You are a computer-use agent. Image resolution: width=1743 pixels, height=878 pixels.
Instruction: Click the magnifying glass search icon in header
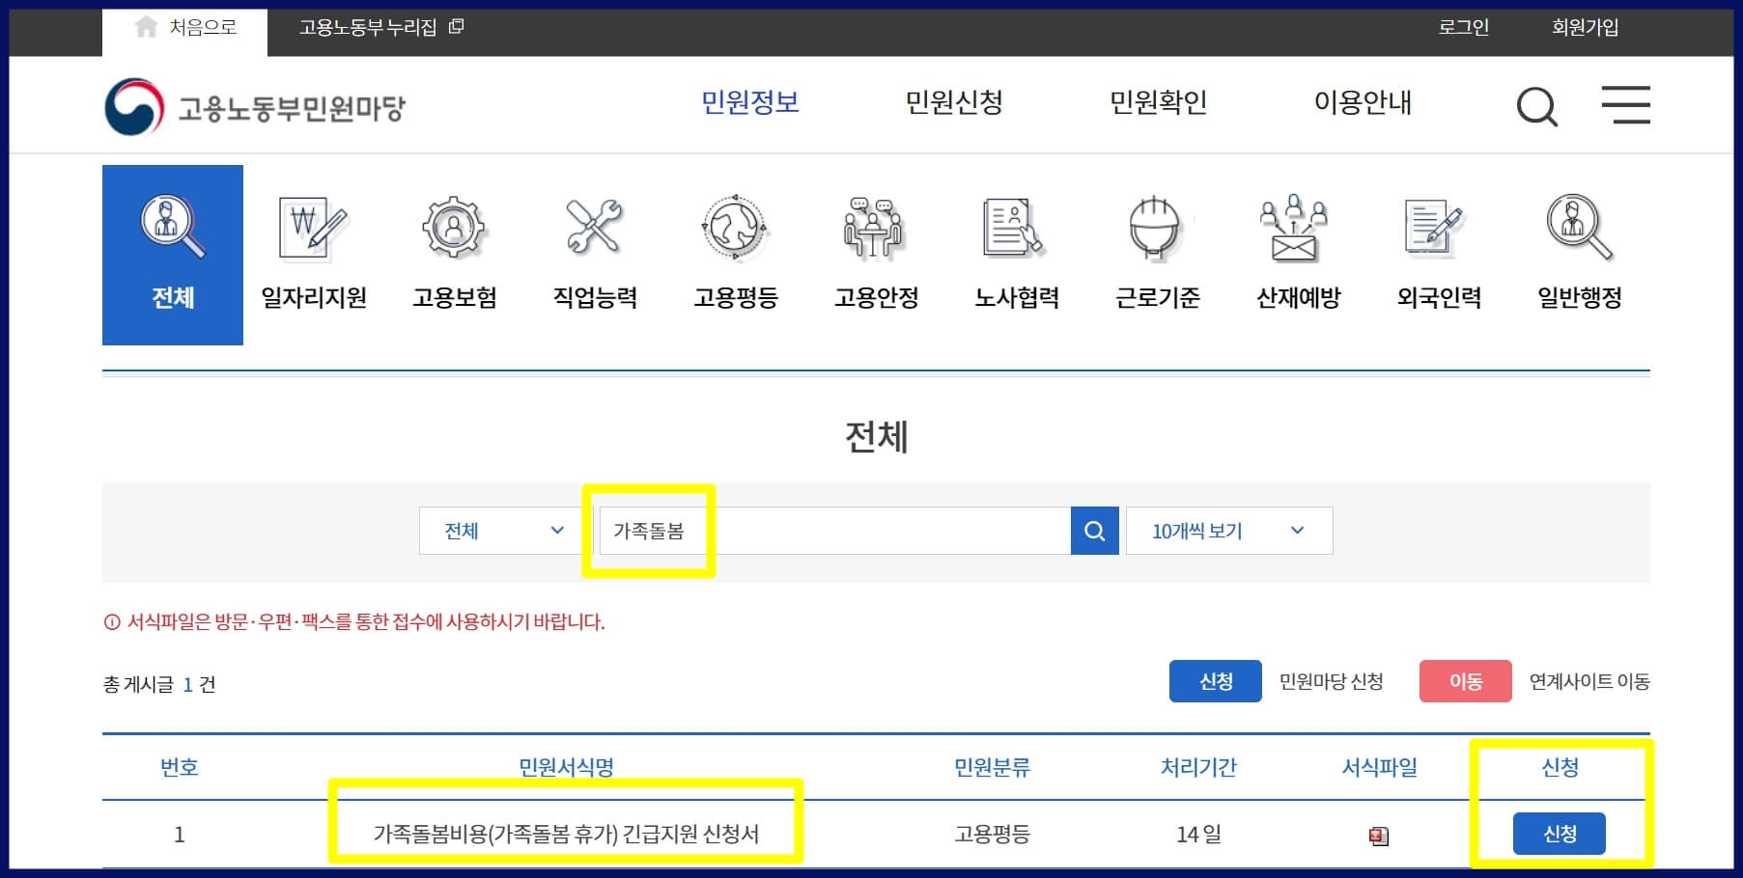1537,106
